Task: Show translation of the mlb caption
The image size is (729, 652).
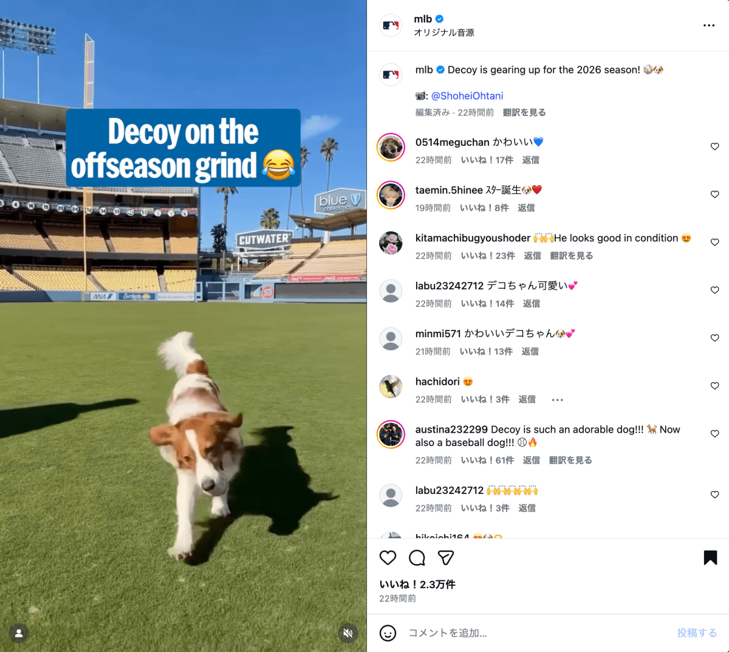Action: coord(524,112)
